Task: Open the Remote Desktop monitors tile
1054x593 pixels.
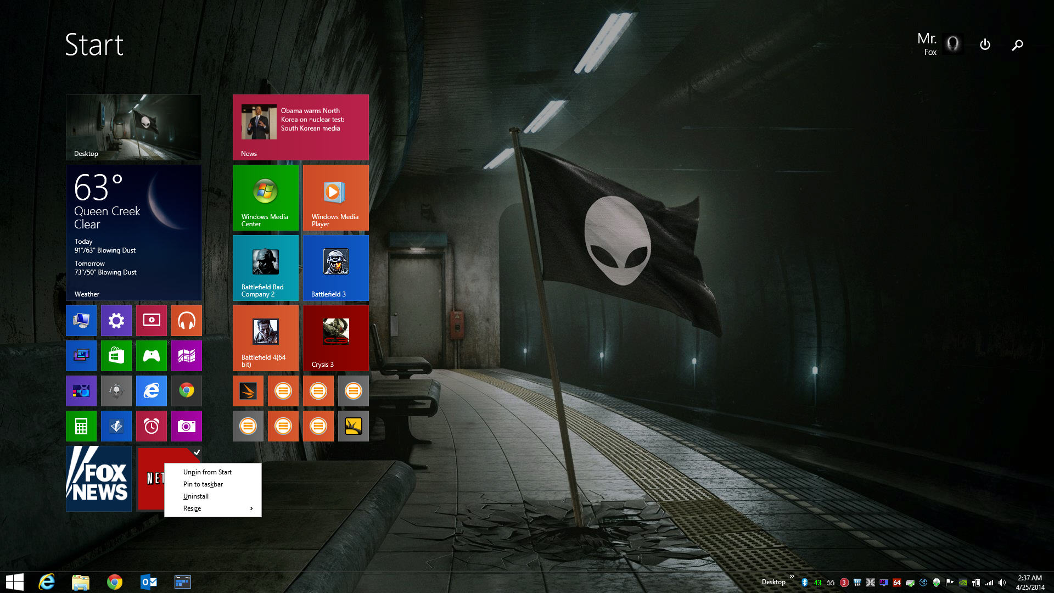Action: (x=81, y=355)
